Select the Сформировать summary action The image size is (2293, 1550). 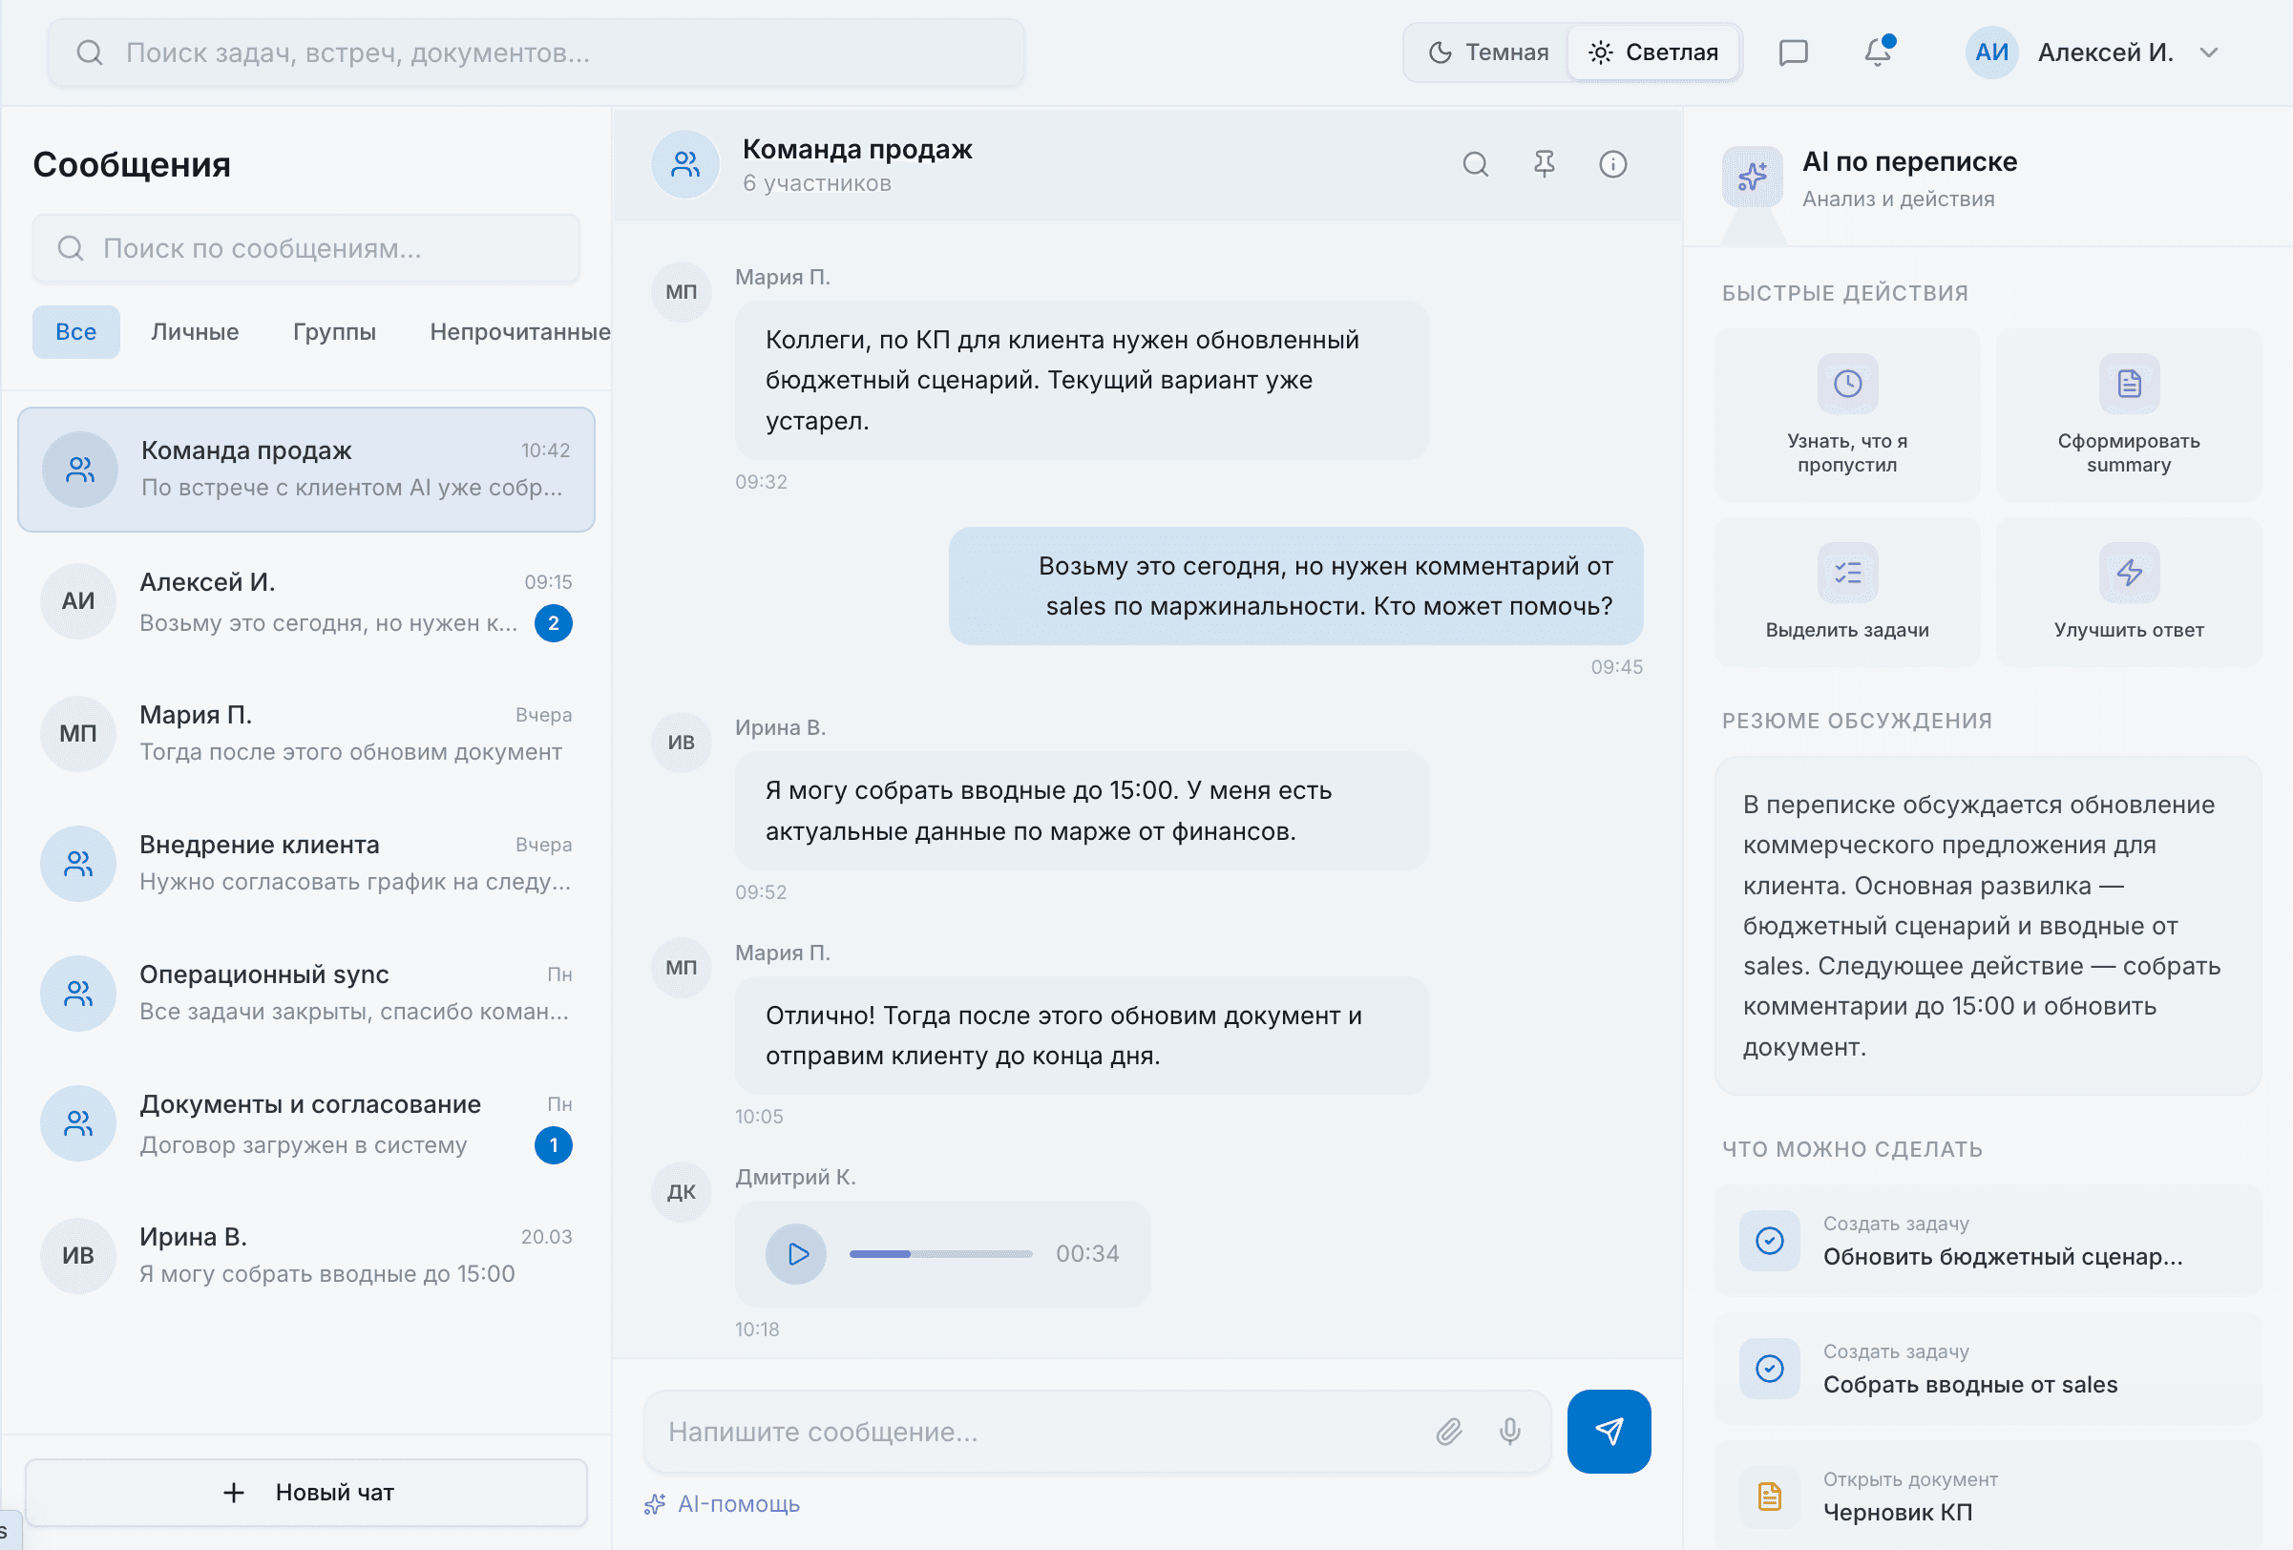[2127, 416]
